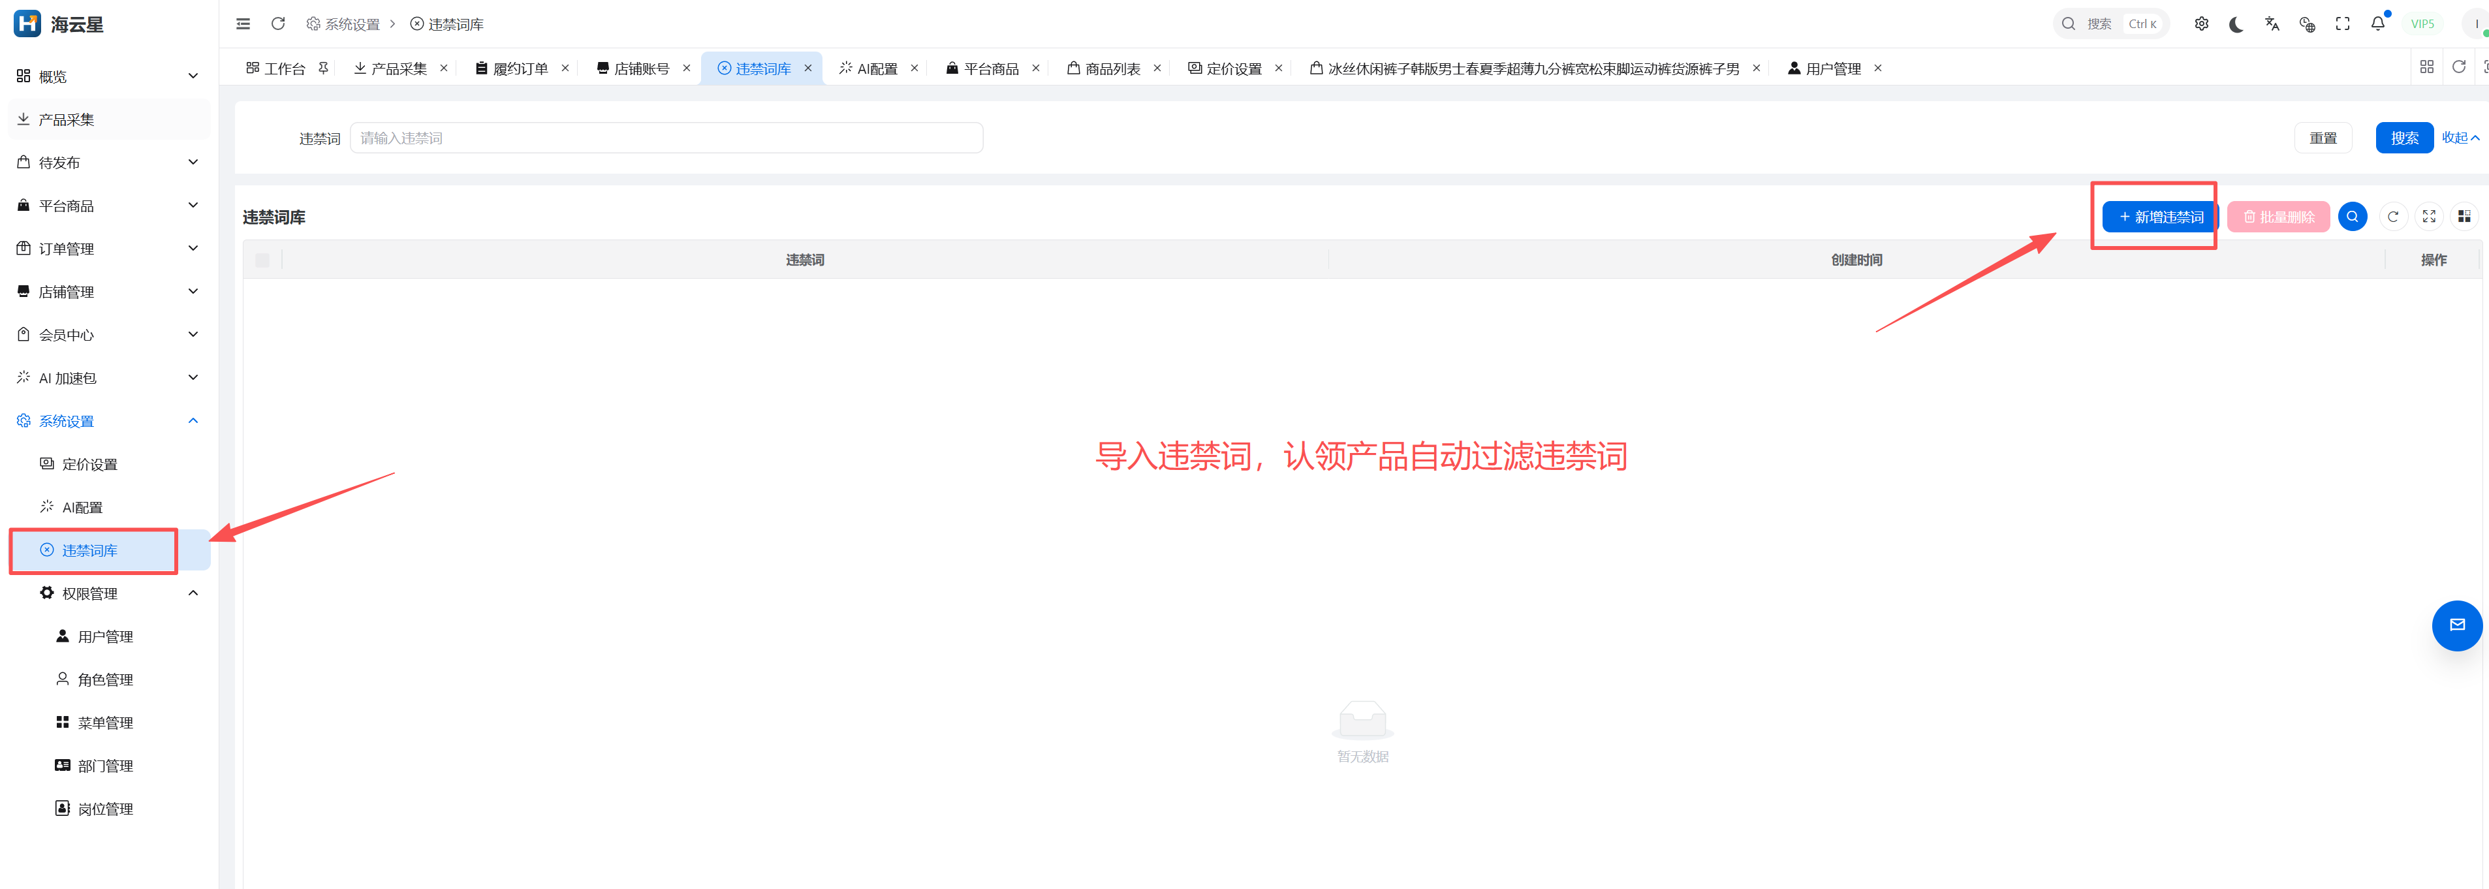Reload the current tab using the tab bar refresh icon
This screenshot has height=889, width=2489.
point(2459,68)
